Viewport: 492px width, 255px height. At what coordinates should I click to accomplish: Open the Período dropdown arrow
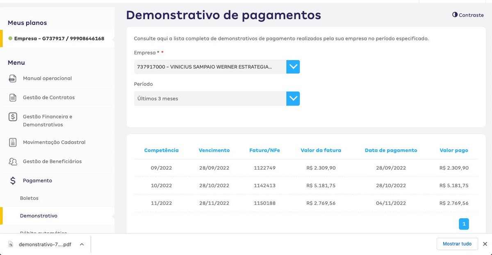(293, 98)
